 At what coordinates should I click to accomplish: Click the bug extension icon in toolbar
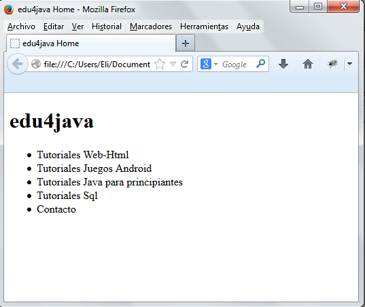tap(332, 64)
